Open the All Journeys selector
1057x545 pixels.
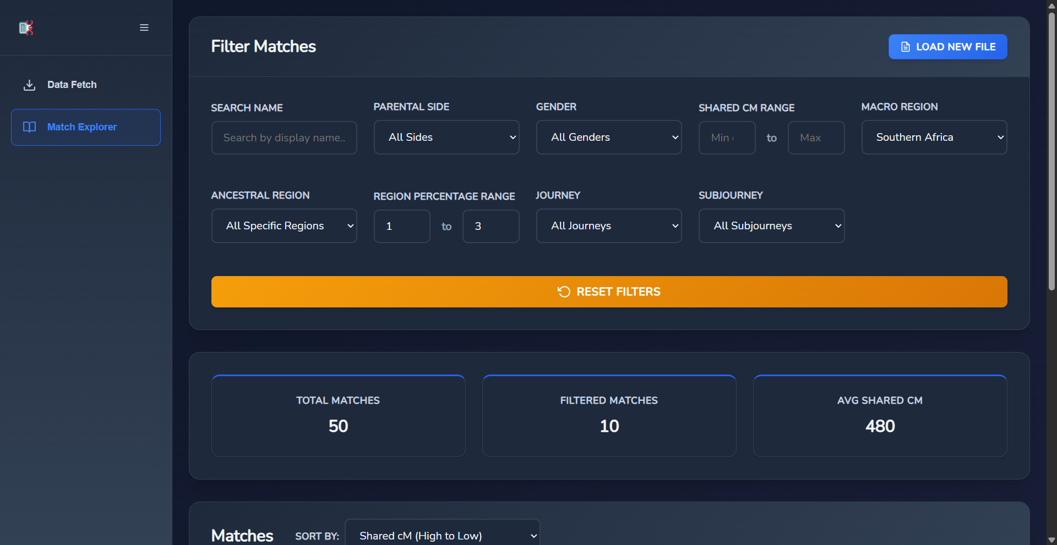(x=609, y=225)
